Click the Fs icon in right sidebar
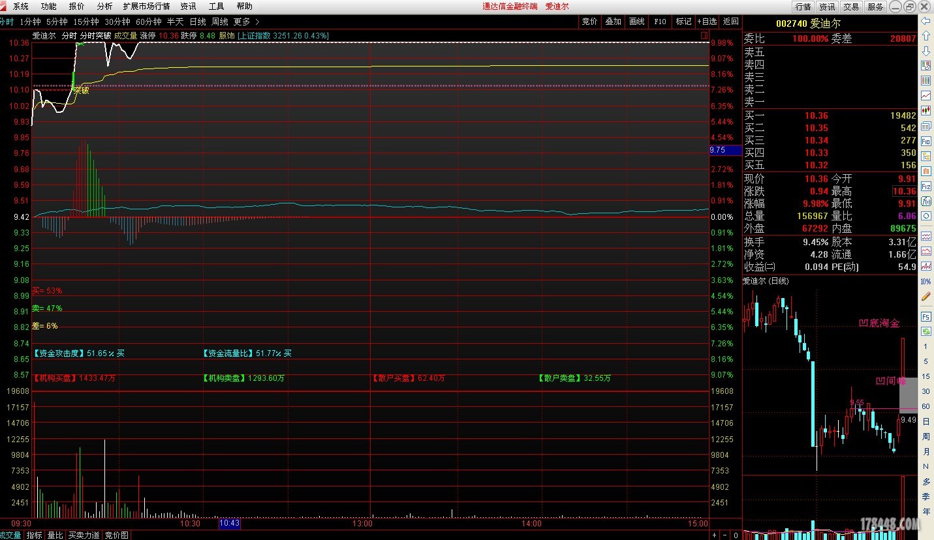 pos(926,316)
